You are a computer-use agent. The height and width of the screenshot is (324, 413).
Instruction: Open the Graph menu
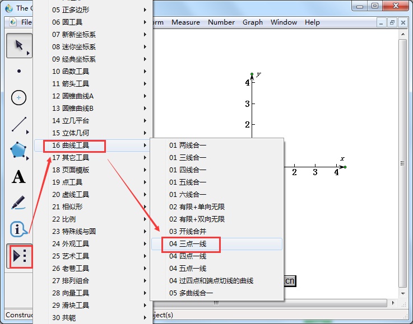tap(253, 22)
